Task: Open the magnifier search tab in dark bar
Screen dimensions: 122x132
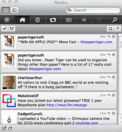Action: pyautogui.click(x=114, y=20)
